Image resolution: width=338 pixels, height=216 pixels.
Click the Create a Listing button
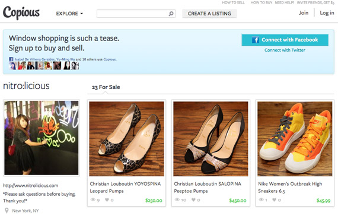pyautogui.click(x=209, y=14)
